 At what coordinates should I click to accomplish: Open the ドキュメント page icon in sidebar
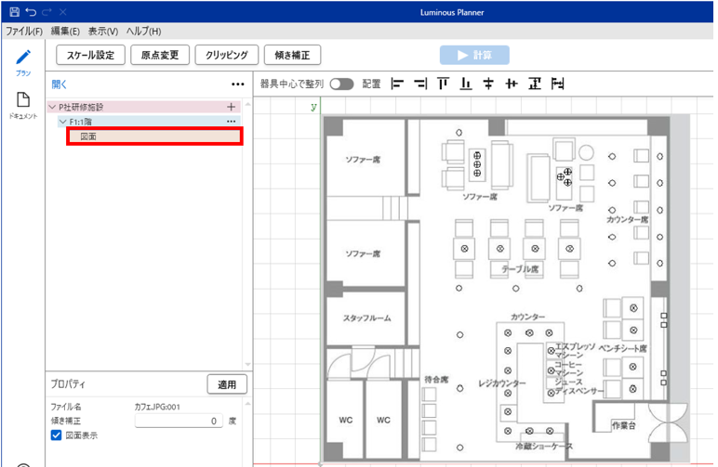pos(23,100)
